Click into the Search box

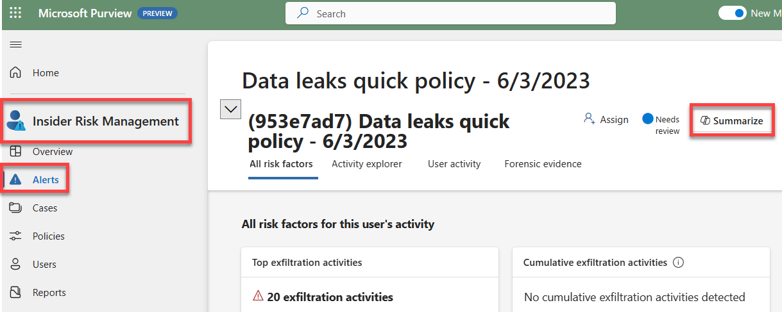[450, 13]
